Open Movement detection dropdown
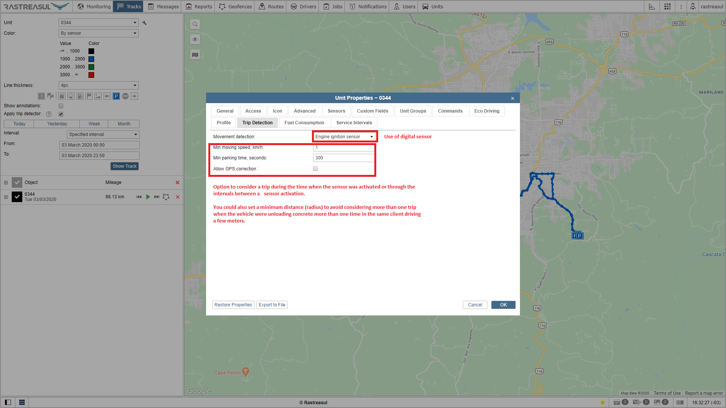This screenshot has width=726, height=408. [344, 137]
